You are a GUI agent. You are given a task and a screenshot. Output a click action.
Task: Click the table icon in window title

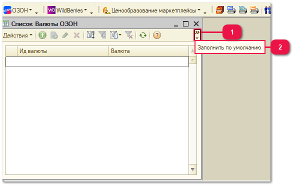click(x=5, y=23)
